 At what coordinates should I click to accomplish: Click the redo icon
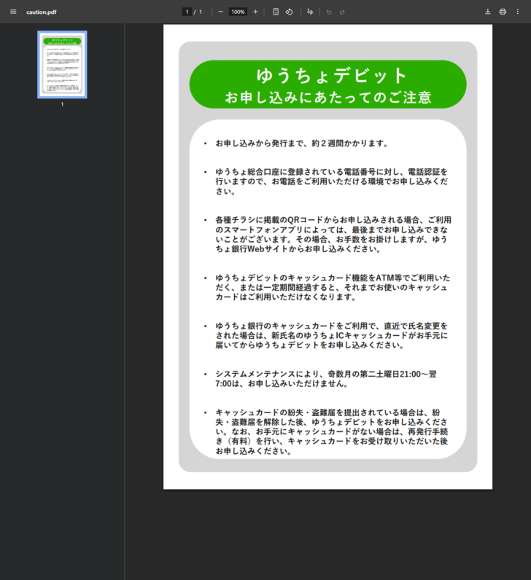(342, 12)
